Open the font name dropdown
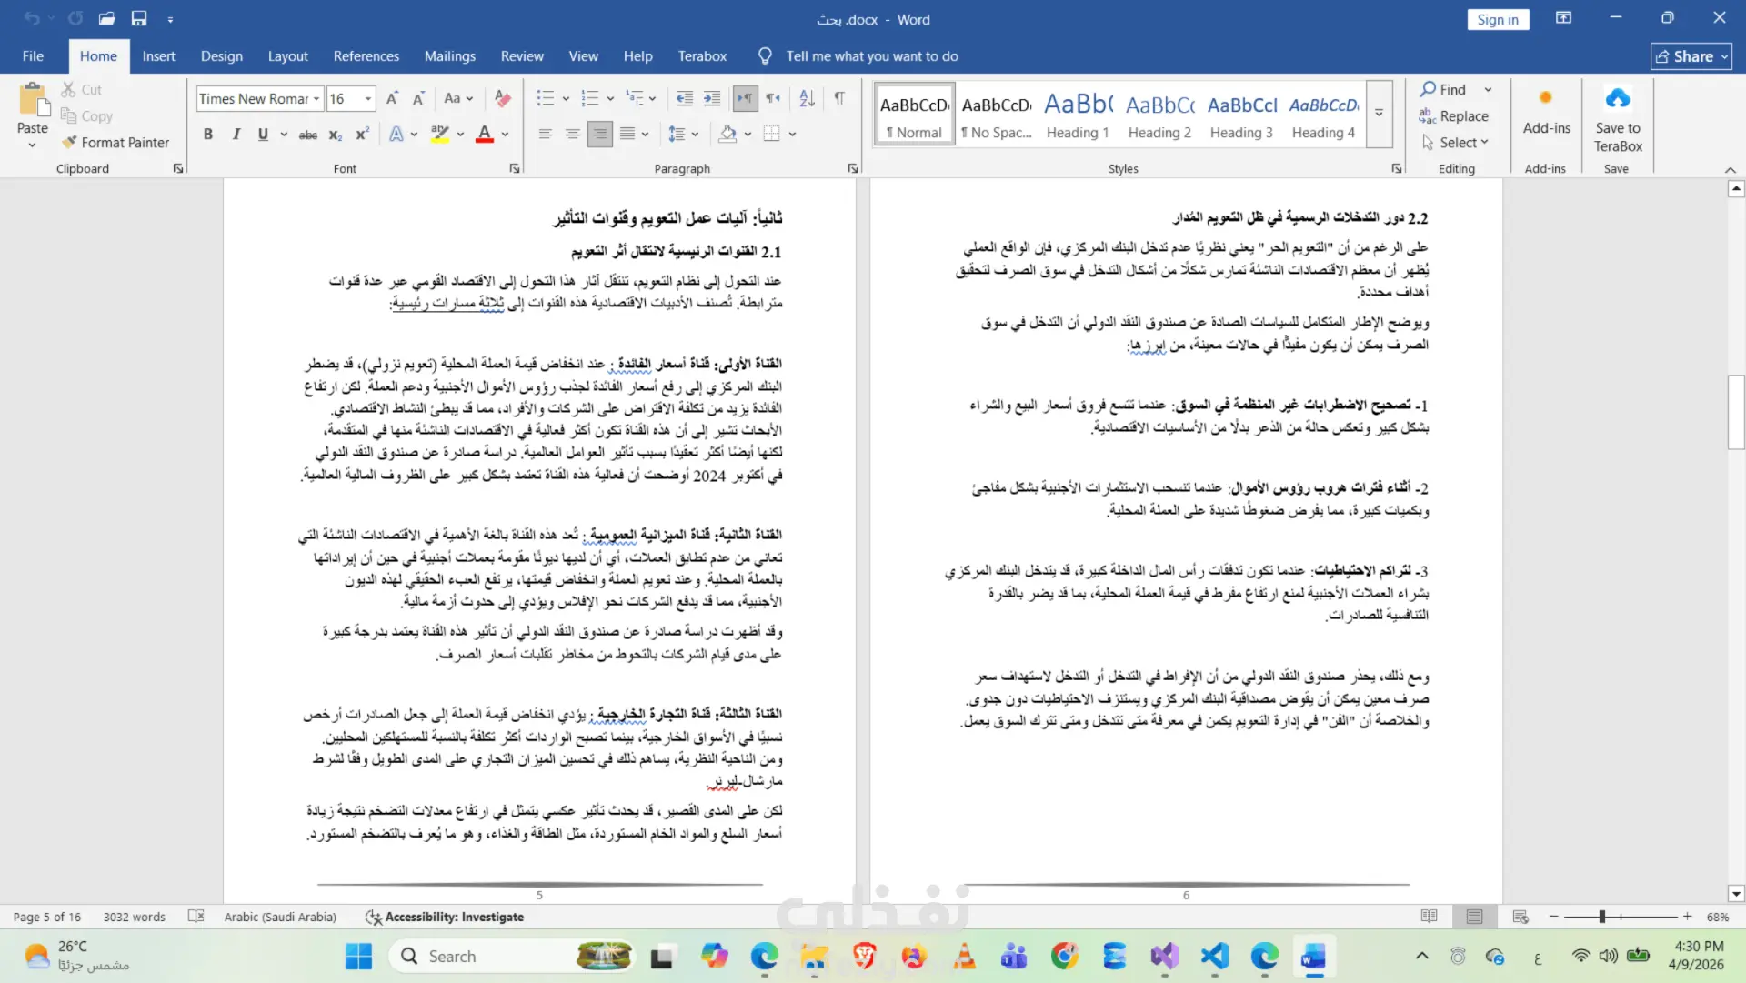 (x=316, y=98)
